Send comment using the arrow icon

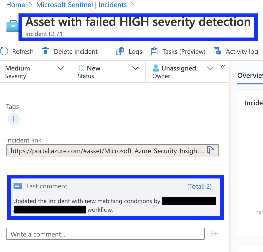click(x=214, y=233)
